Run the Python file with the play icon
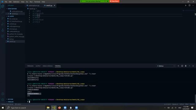This screenshot has height=110, width=196. pyautogui.click(x=186, y=5)
